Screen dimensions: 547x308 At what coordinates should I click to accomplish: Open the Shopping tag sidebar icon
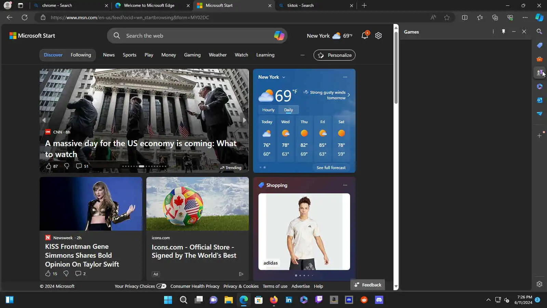click(539, 45)
